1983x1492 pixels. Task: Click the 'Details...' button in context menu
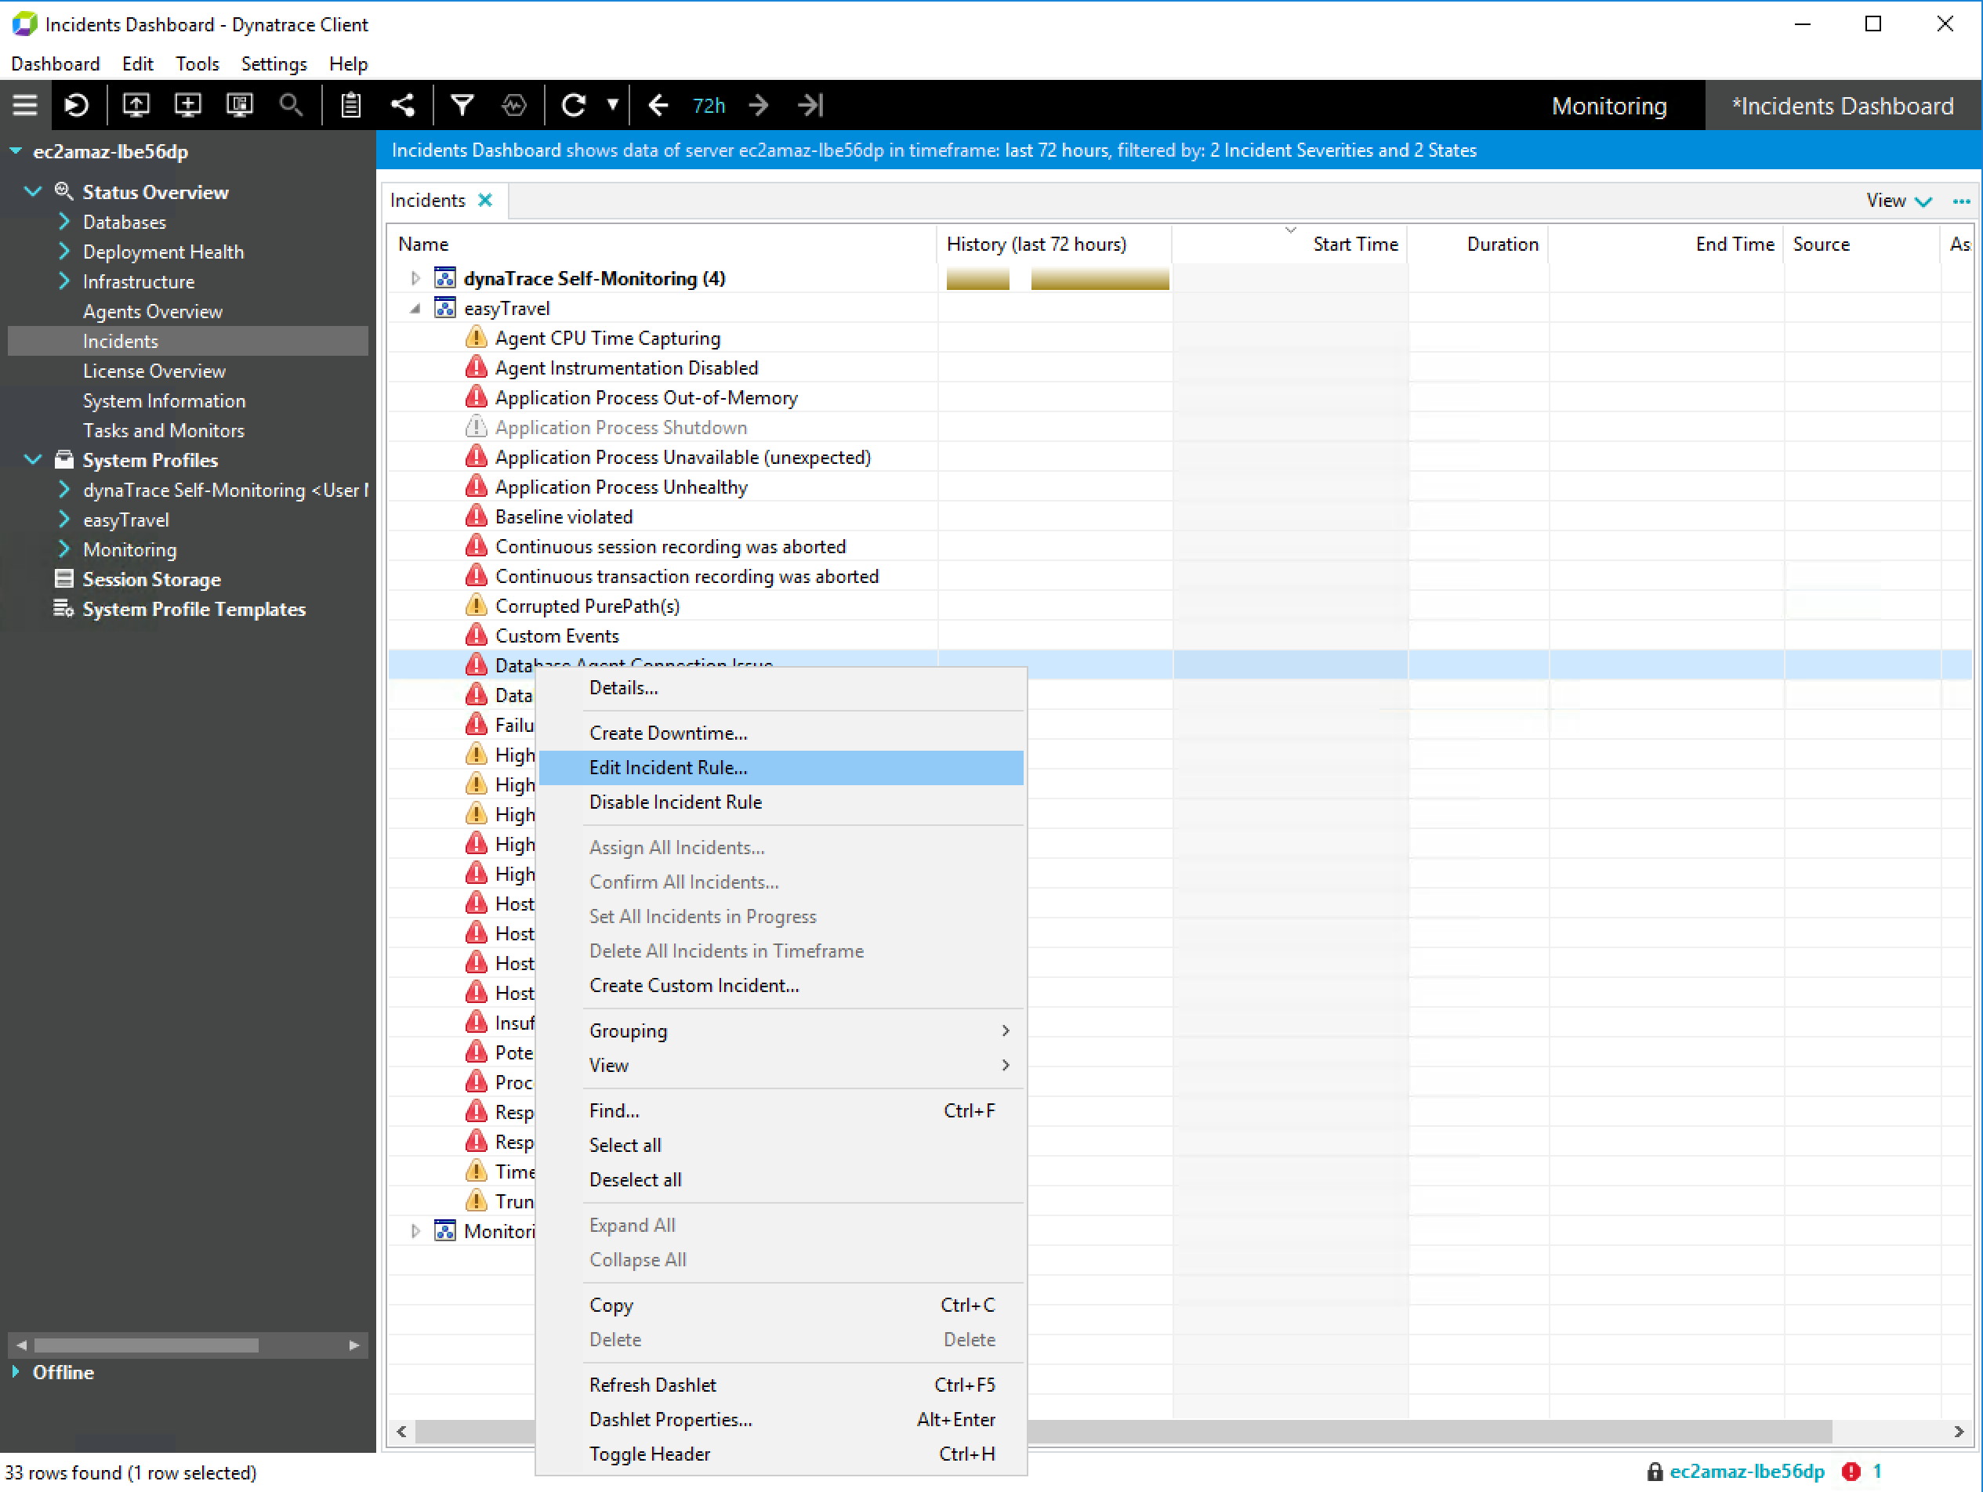coord(621,686)
